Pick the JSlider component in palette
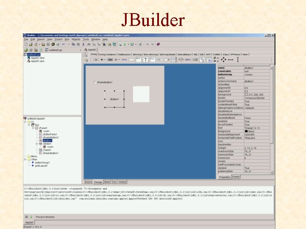Viewport: 306px width, 229px height. 181,60
